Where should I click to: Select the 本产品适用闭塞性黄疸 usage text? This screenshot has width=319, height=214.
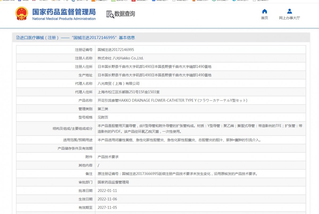pyautogui.click(x=179, y=140)
